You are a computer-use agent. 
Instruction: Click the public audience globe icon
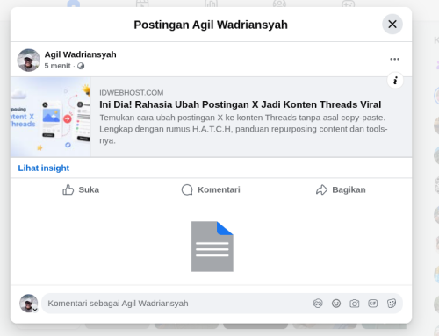[81, 66]
